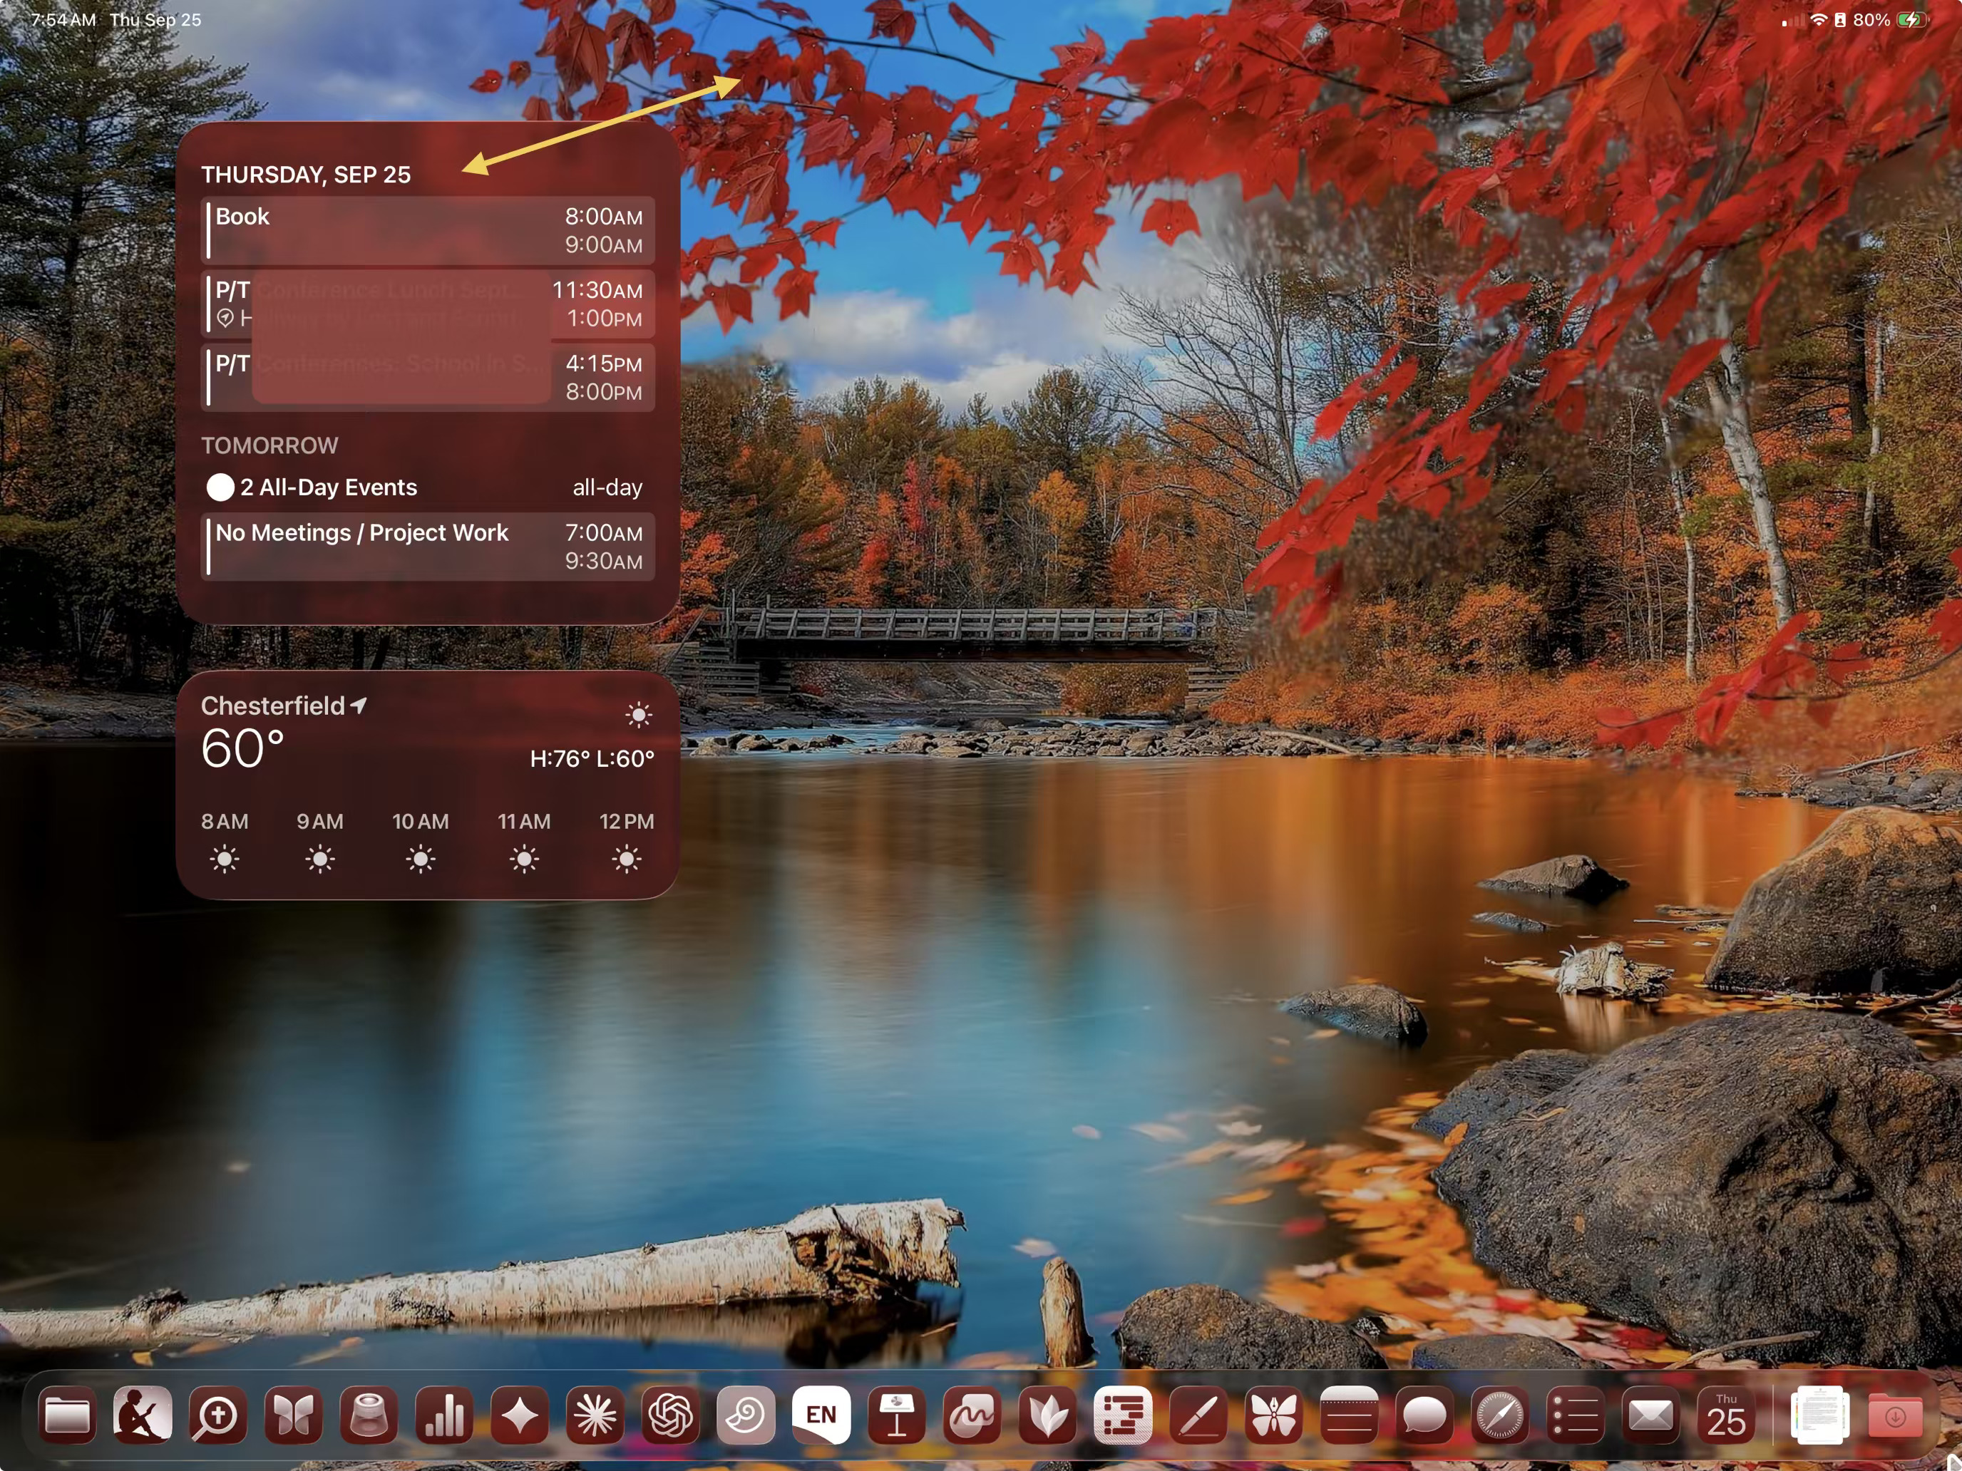The width and height of the screenshot is (1962, 1471).
Task: Open the Freeform scribble app
Action: pos(972,1416)
